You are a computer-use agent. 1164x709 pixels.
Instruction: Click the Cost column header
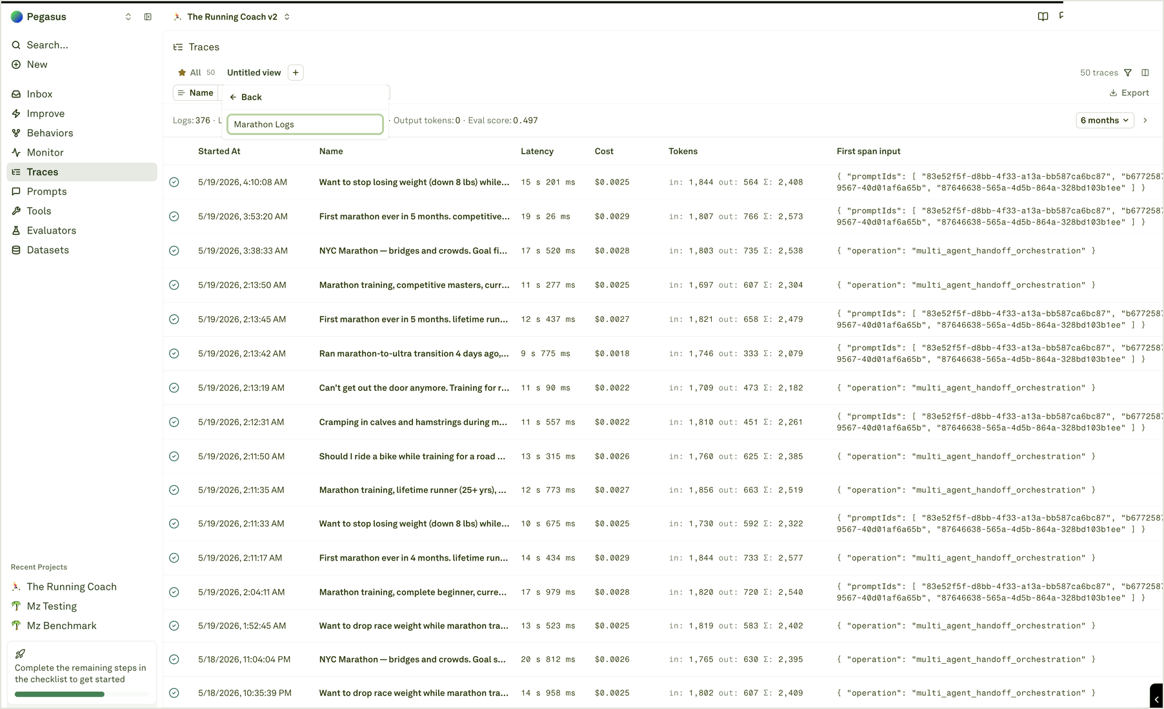604,151
